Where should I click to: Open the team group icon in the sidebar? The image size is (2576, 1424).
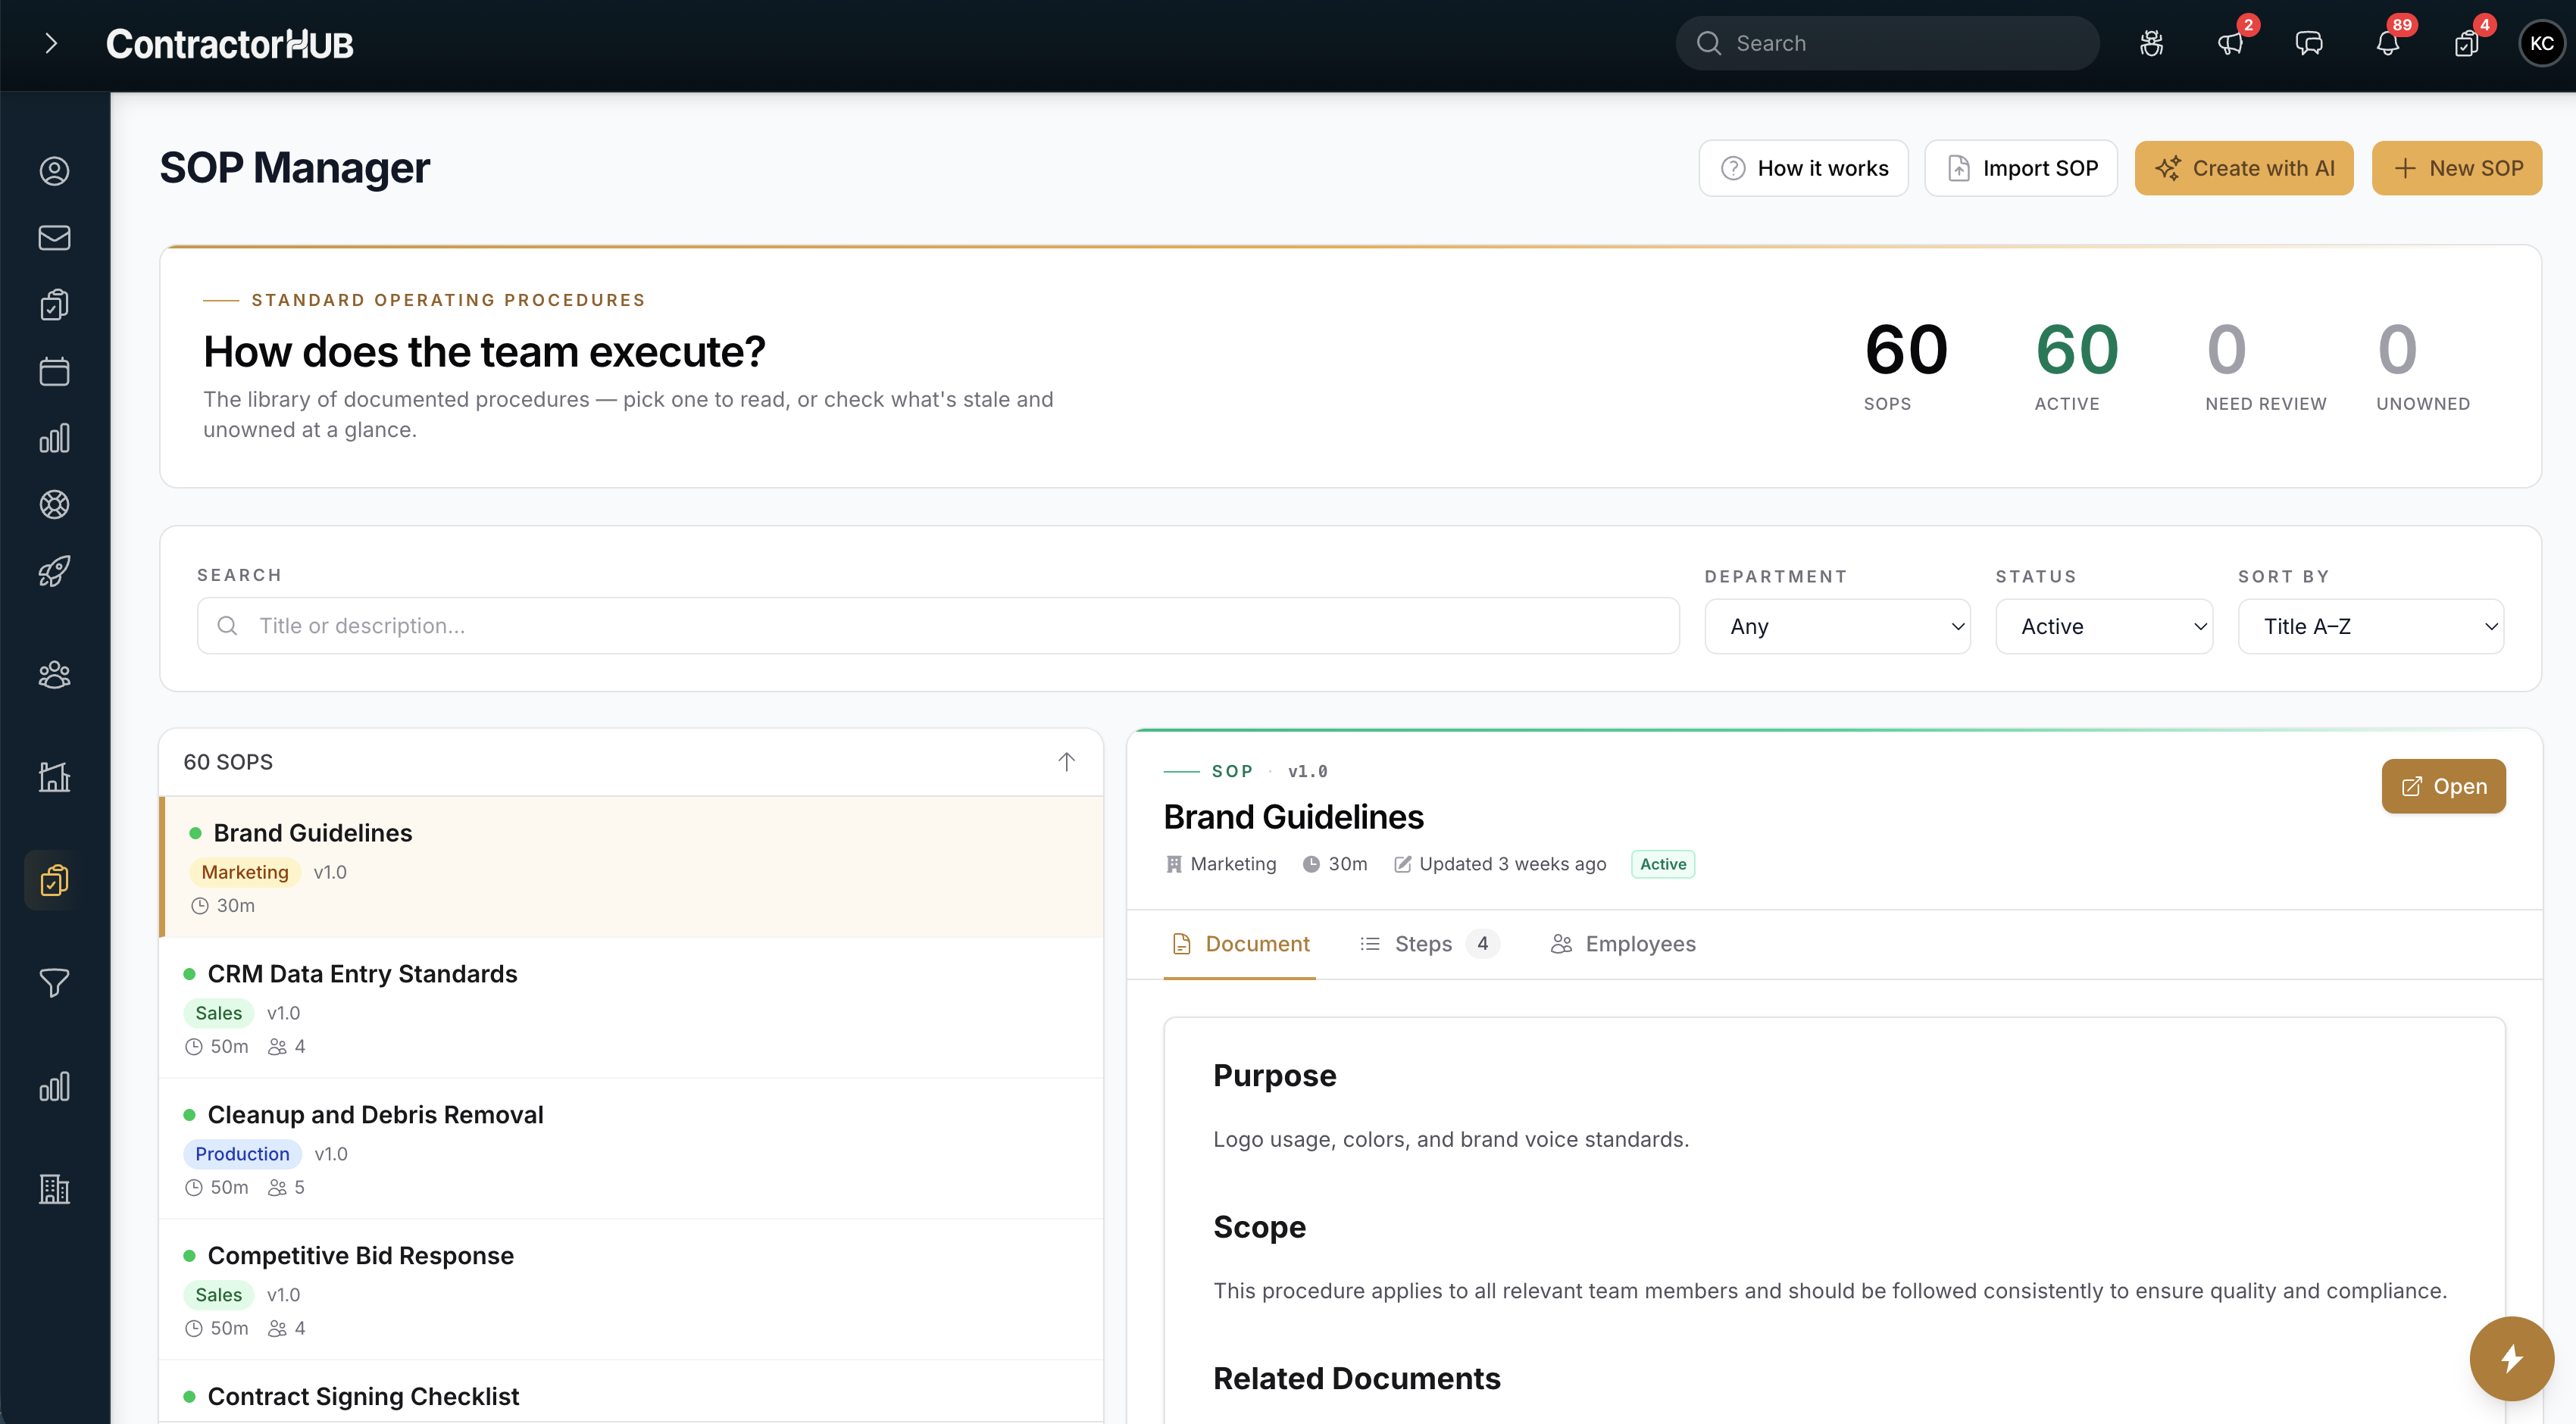click(54, 675)
